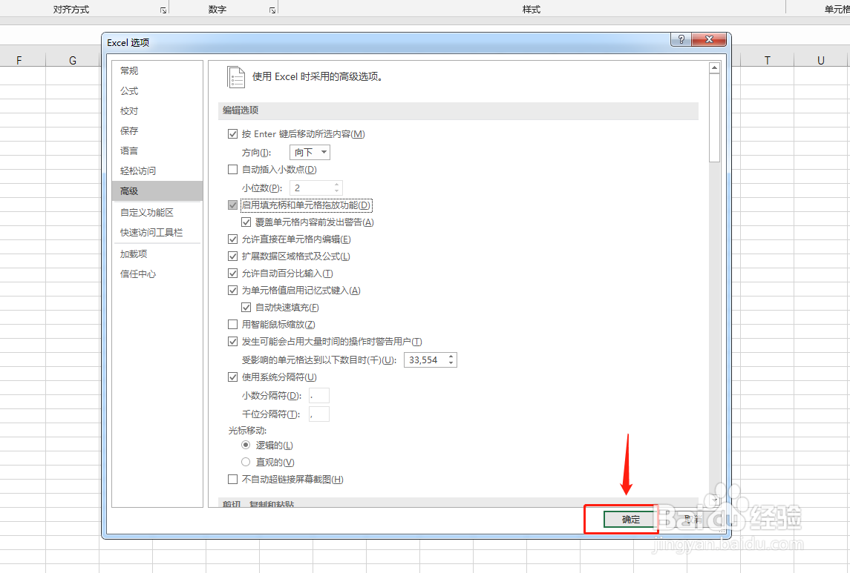Image resolution: width=850 pixels, height=573 pixels.
Task: Select column T header in worksheet
Action: click(767, 60)
